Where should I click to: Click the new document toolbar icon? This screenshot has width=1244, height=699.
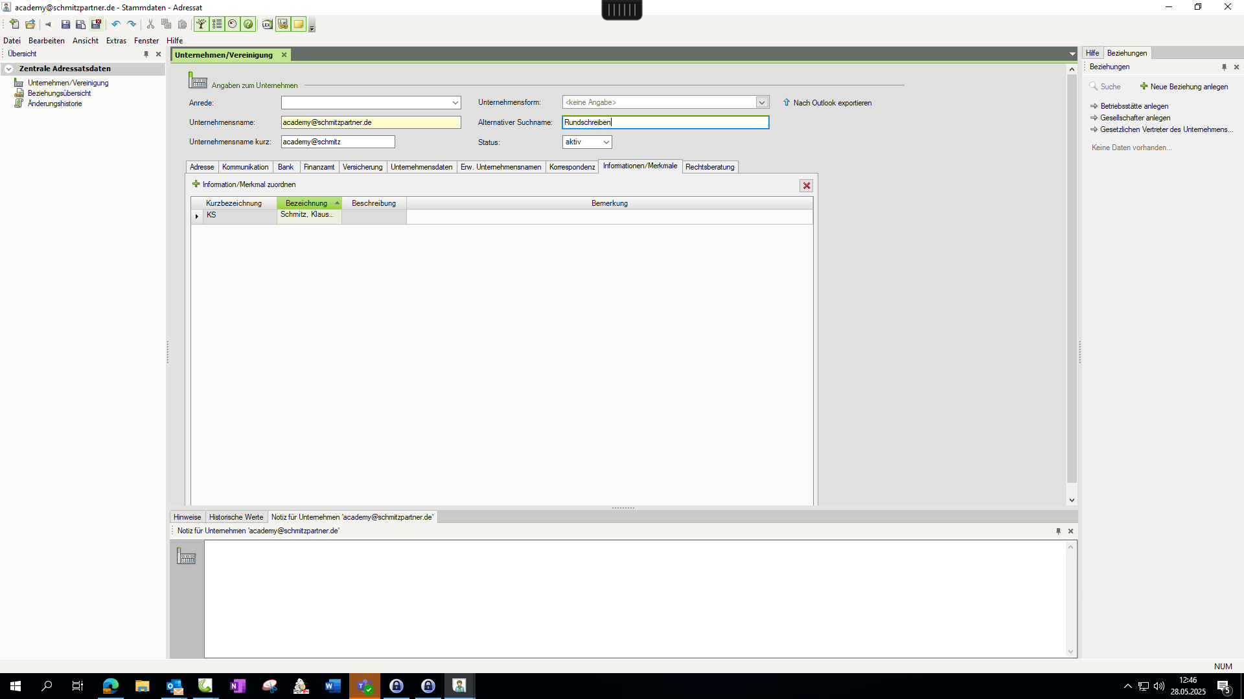point(14,25)
